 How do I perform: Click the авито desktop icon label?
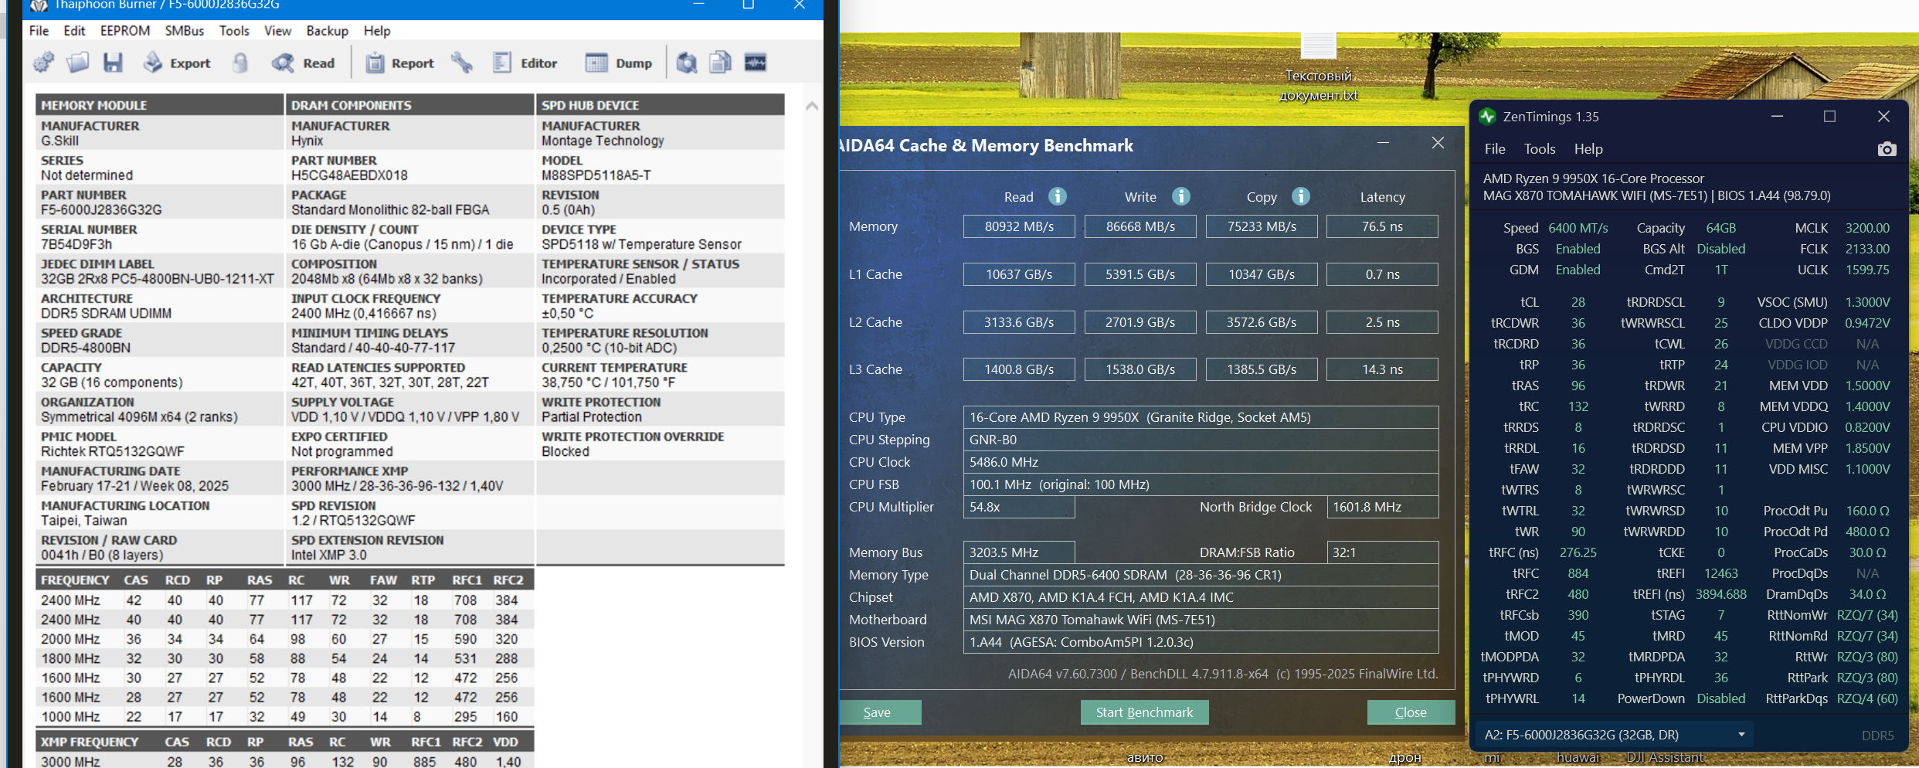(1145, 758)
